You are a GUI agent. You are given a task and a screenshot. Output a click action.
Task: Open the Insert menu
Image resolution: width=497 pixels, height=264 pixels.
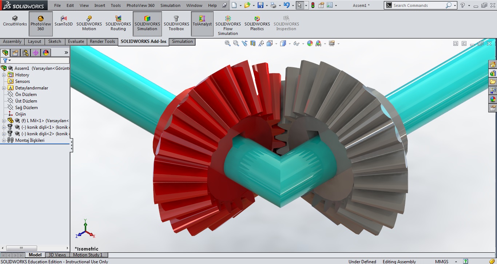[100, 5]
